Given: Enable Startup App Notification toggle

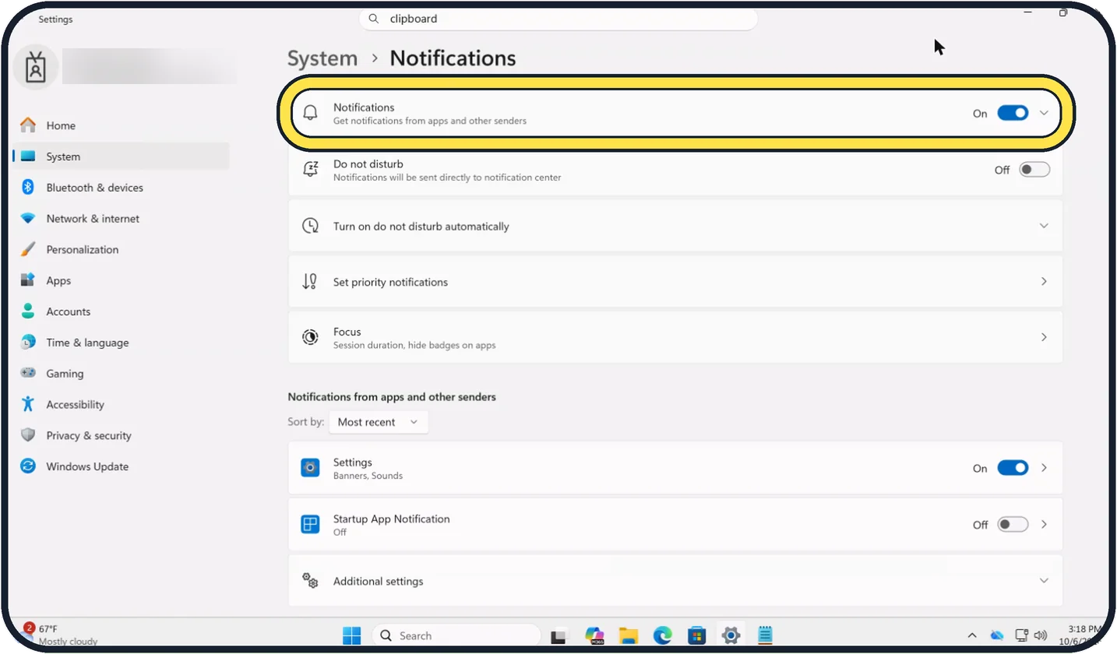Looking at the screenshot, I should [x=1013, y=525].
